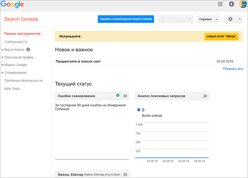The image size is (248, 178).
Task: Click the Google logo
Action: click(13, 5)
